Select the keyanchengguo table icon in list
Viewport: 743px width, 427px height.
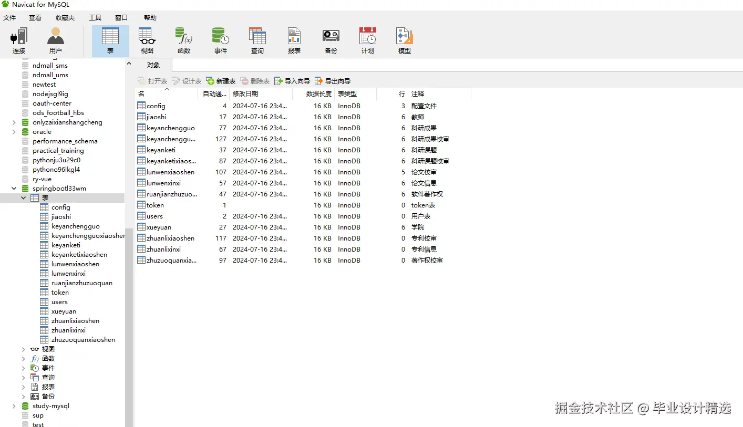(x=141, y=128)
